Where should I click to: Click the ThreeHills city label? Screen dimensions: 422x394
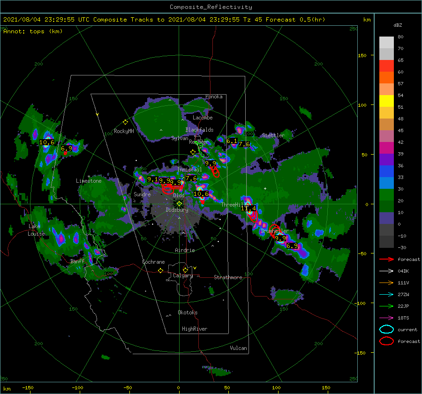pos(235,205)
